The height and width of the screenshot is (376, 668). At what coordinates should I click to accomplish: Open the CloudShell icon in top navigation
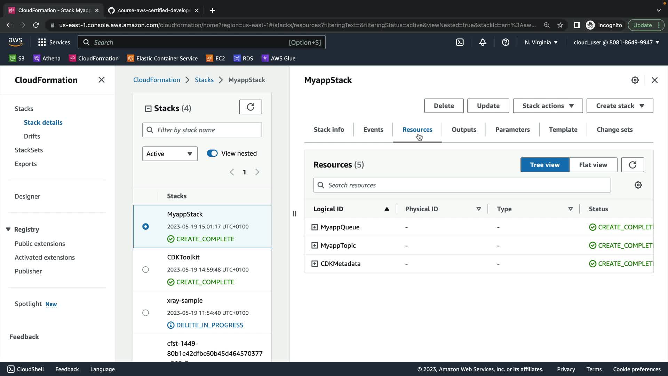(x=460, y=42)
